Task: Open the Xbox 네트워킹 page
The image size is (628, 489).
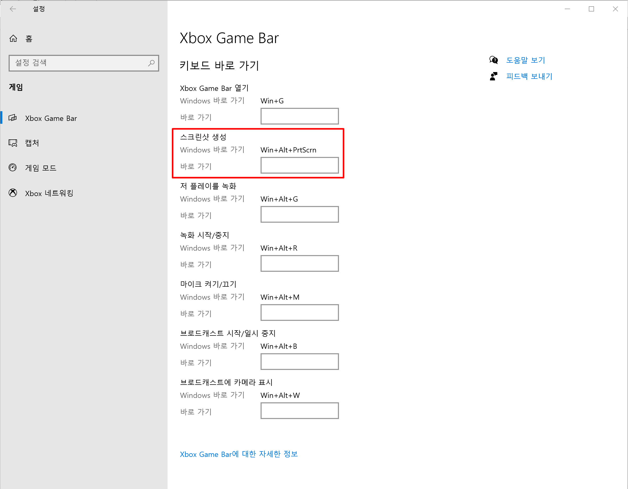Action: [x=49, y=193]
